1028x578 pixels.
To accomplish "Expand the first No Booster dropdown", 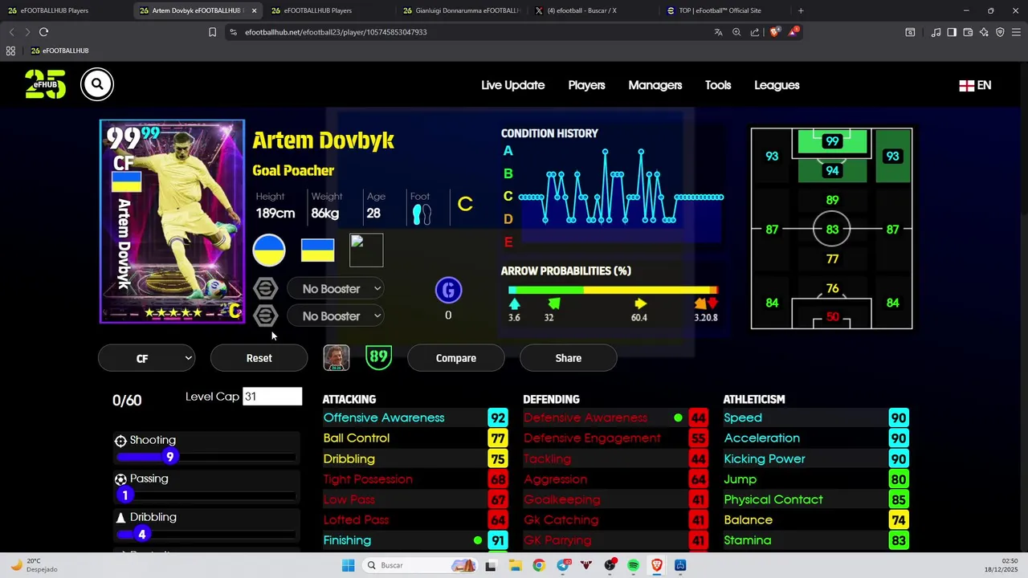I will tap(336, 288).
